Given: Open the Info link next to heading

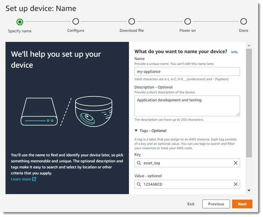Looking at the screenshot, I should click(234, 52).
